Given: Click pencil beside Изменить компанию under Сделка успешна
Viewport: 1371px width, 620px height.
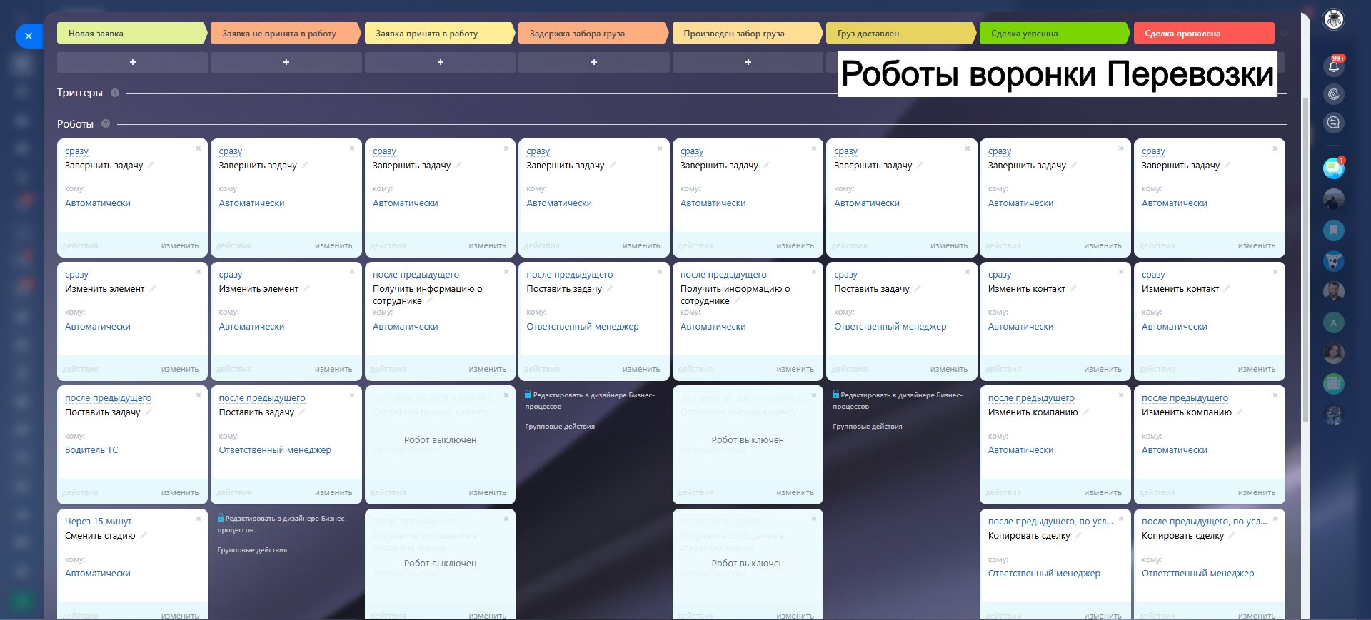Looking at the screenshot, I should click(1086, 412).
